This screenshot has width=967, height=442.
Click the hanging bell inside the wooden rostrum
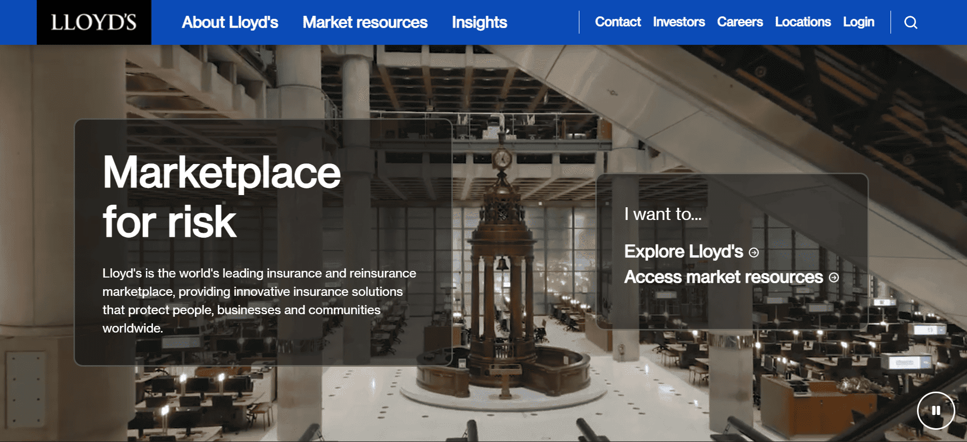[x=502, y=264]
